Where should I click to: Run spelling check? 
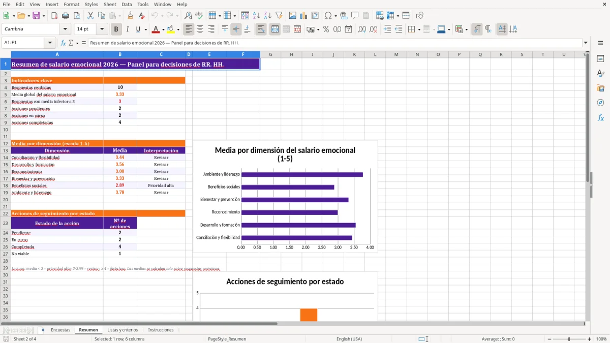pyautogui.click(x=199, y=16)
